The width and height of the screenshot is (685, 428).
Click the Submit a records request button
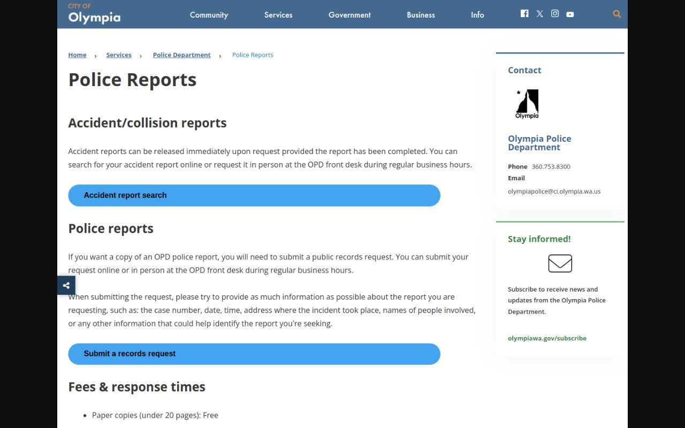(x=254, y=354)
